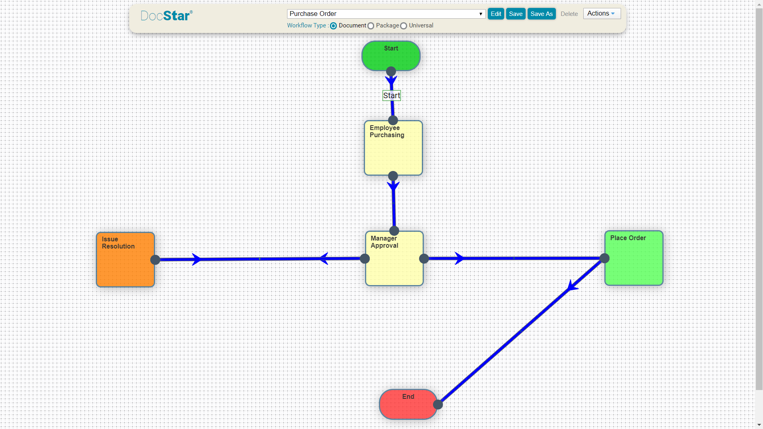Click the scrollbar down arrow
Screen dimensions: 763x429
[x=759, y=425]
